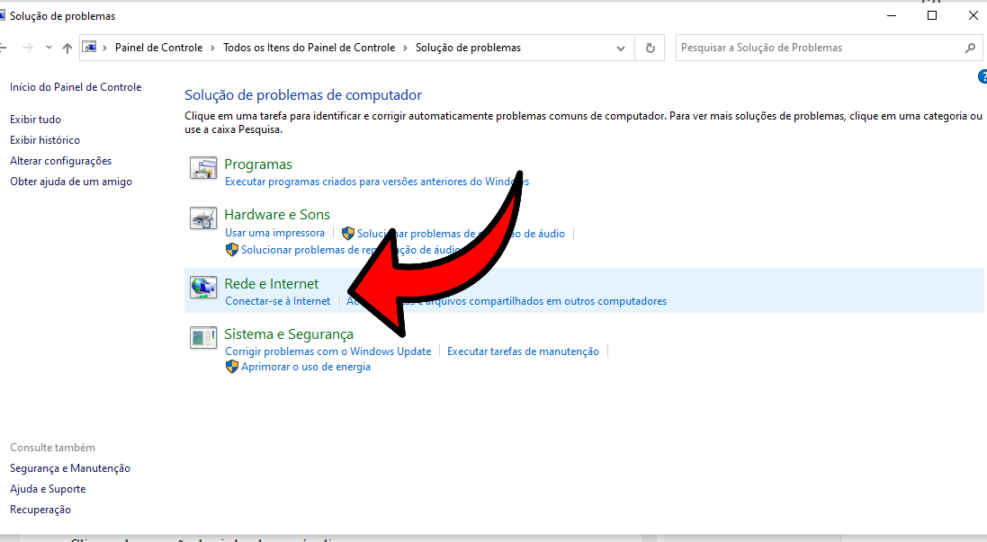
Task: Open the Sistema e Segurança heading link
Action: tap(289, 333)
